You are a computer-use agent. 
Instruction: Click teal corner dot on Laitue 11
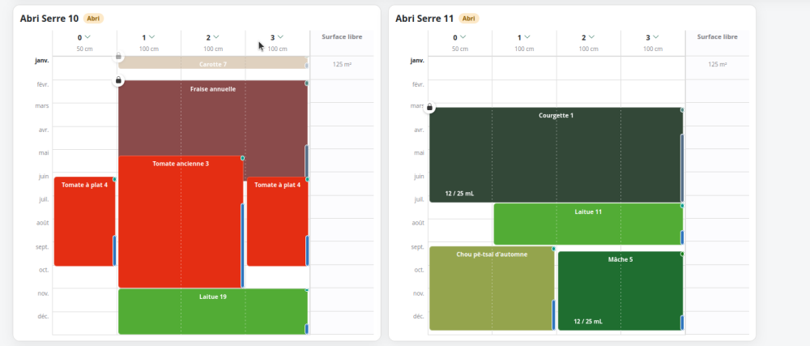682,206
